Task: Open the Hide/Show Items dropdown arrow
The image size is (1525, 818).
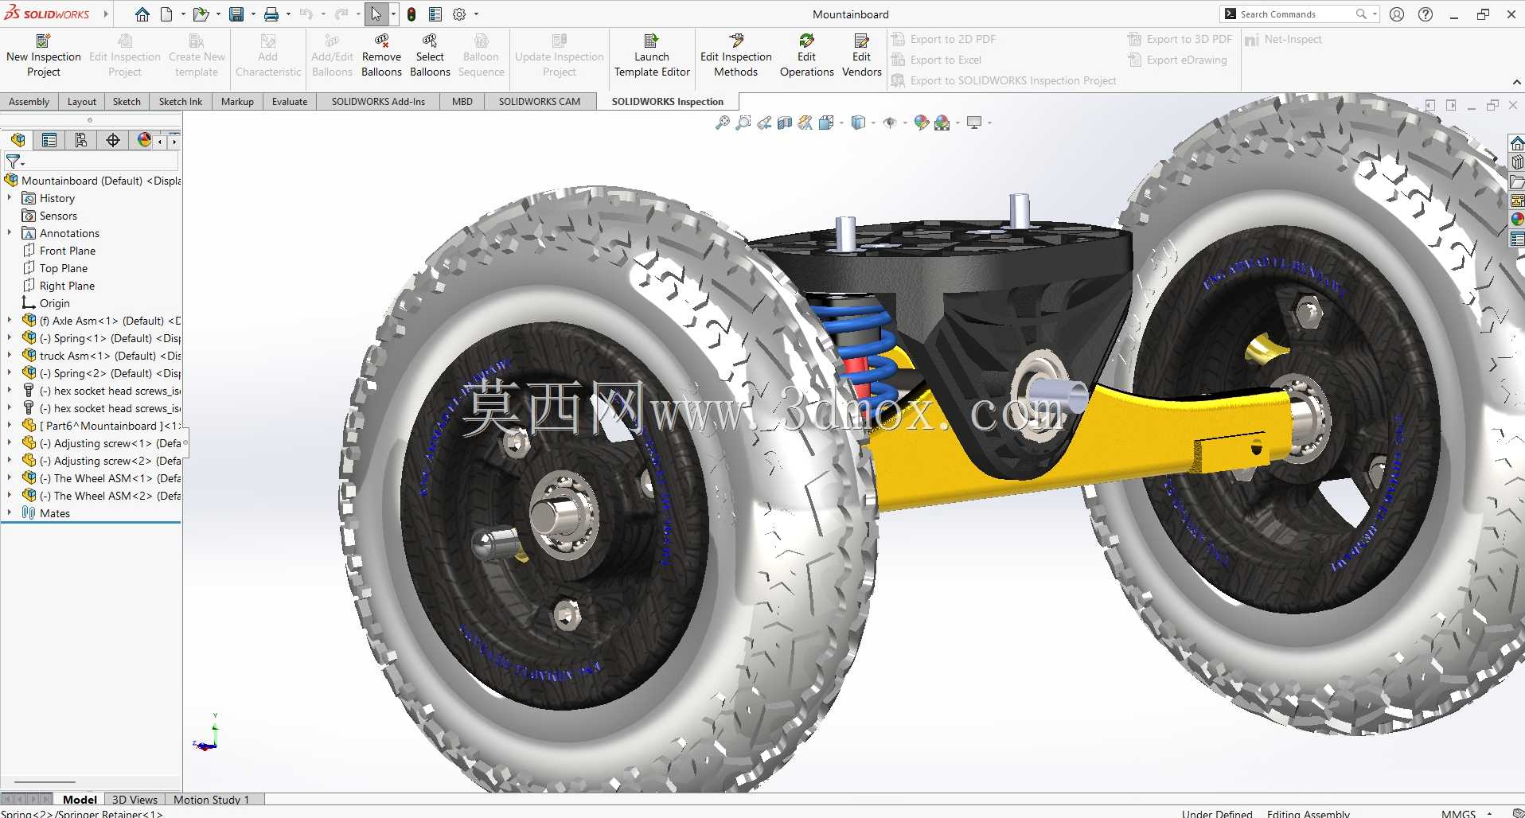Action: coord(905,123)
